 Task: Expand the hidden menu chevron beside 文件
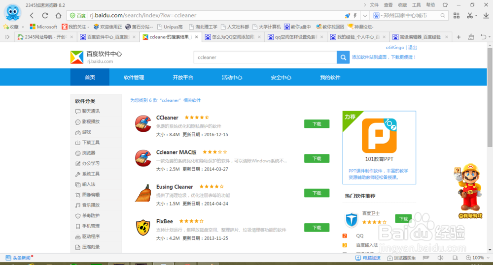point(365,5)
